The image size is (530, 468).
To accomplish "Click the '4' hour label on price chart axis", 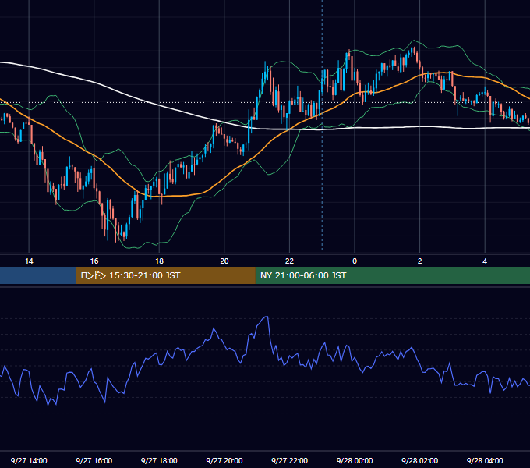I will tap(485, 261).
